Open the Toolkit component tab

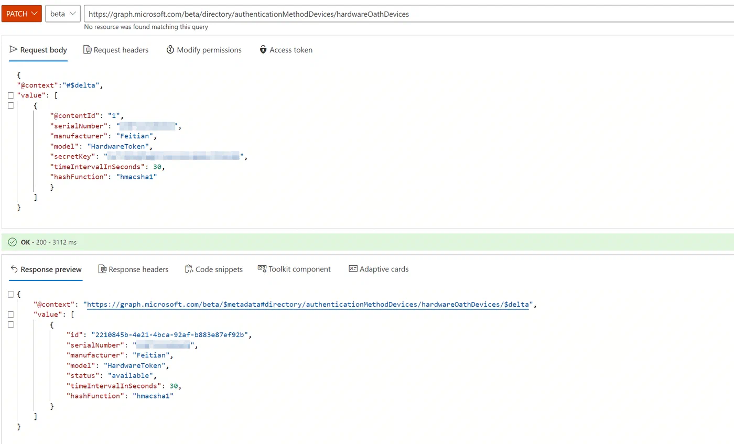click(x=294, y=269)
